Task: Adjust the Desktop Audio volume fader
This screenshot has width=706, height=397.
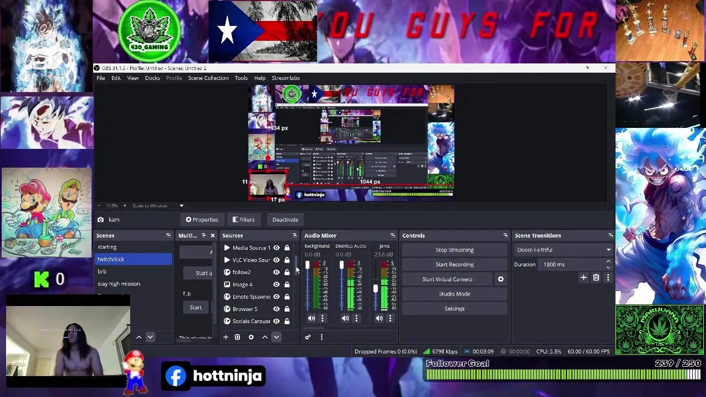Action: tap(341, 266)
